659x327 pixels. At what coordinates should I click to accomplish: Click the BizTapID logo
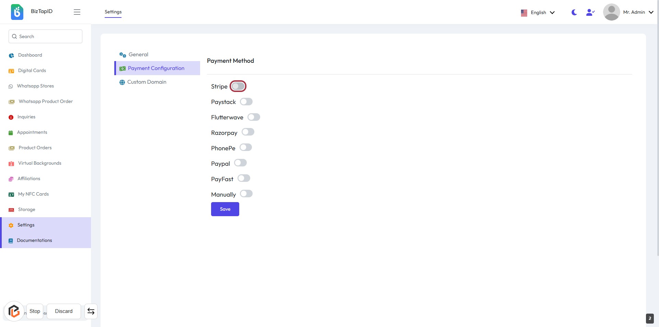tap(17, 12)
